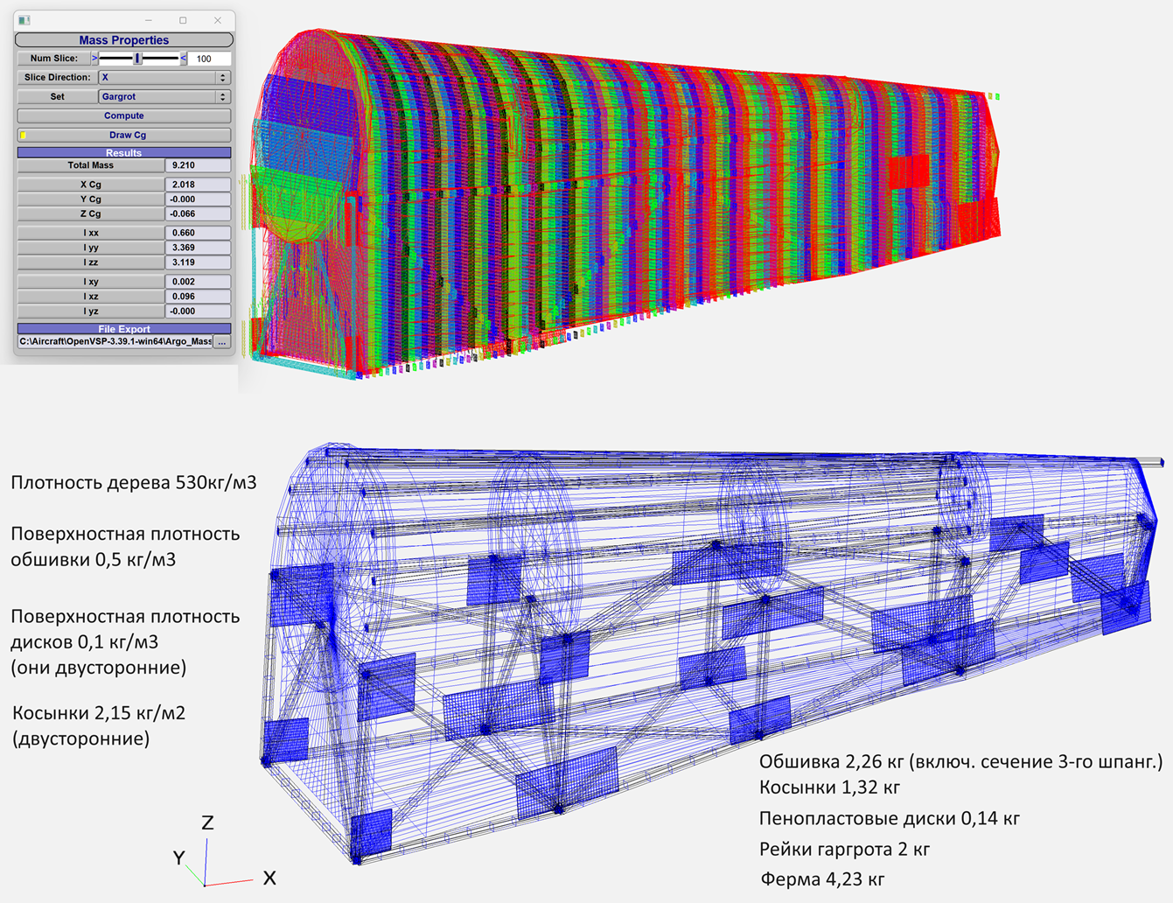Click the OpenVSP window icon in title bar

click(24, 20)
